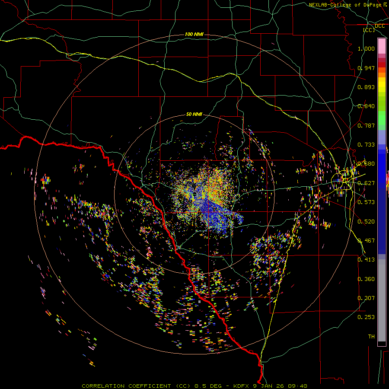389x389 pixels.
Task: Click the bright green segment of color bar
Action: [x=382, y=118]
